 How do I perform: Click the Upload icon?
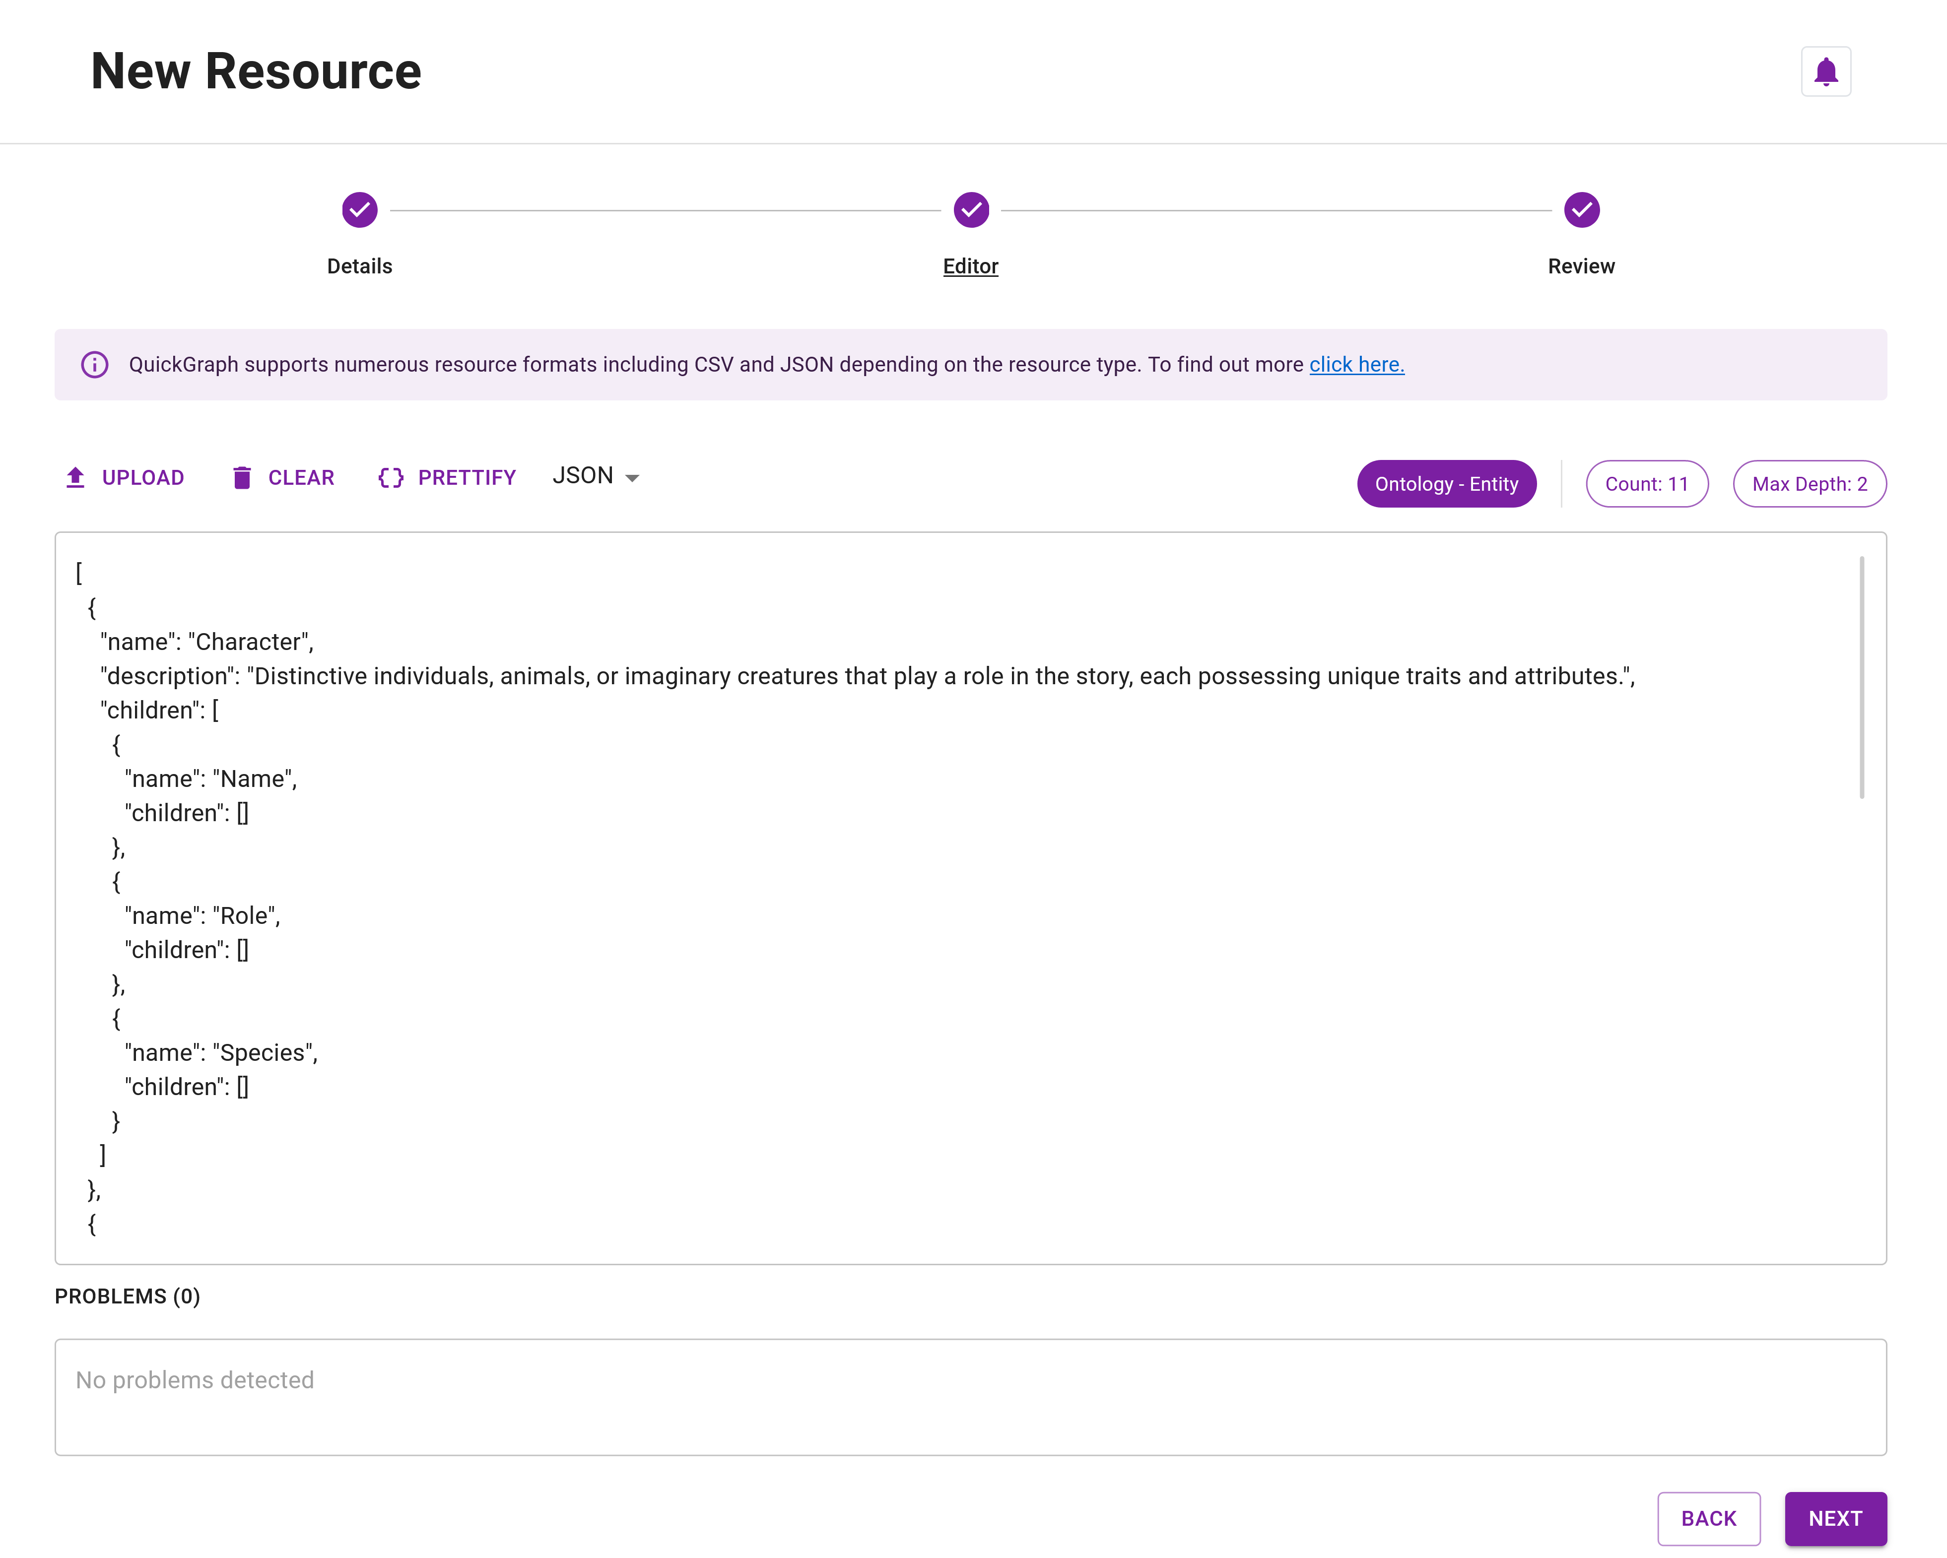click(x=76, y=477)
